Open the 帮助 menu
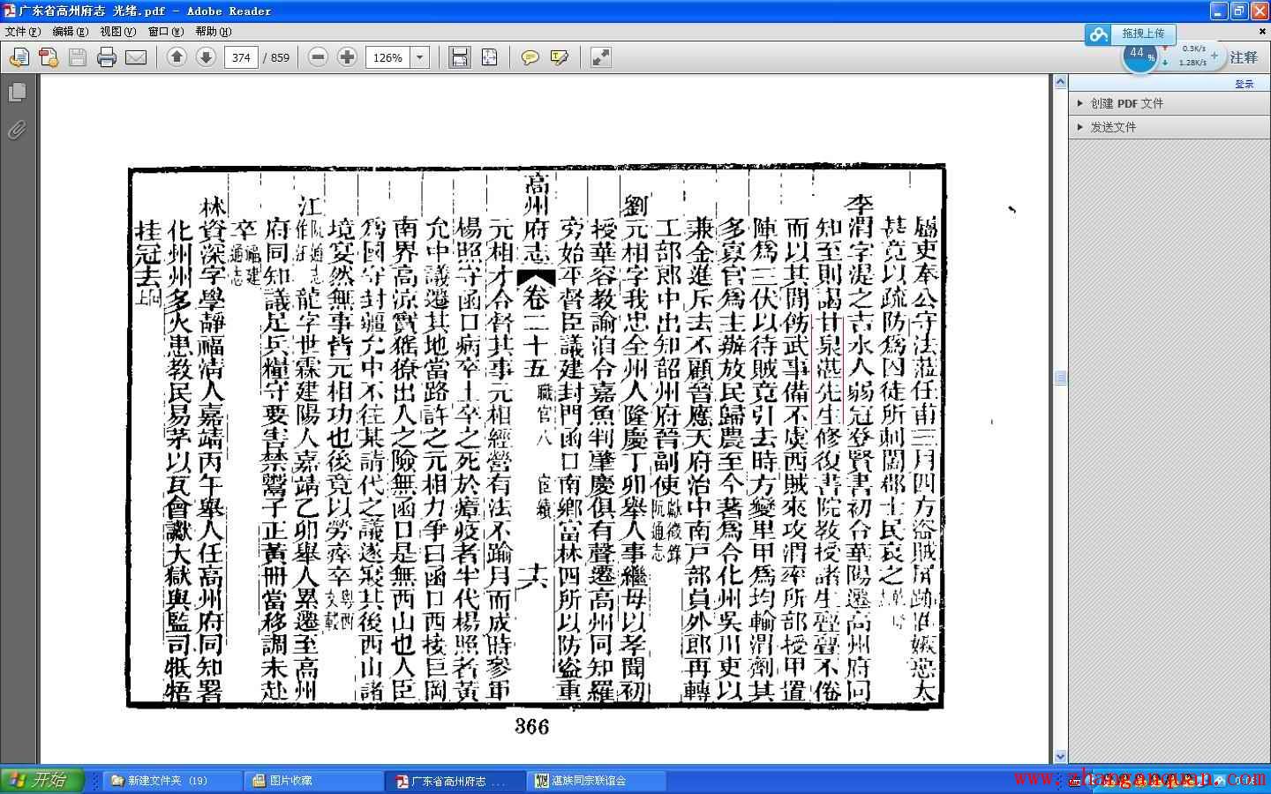Viewport: 1271px width, 794px height. (214, 31)
